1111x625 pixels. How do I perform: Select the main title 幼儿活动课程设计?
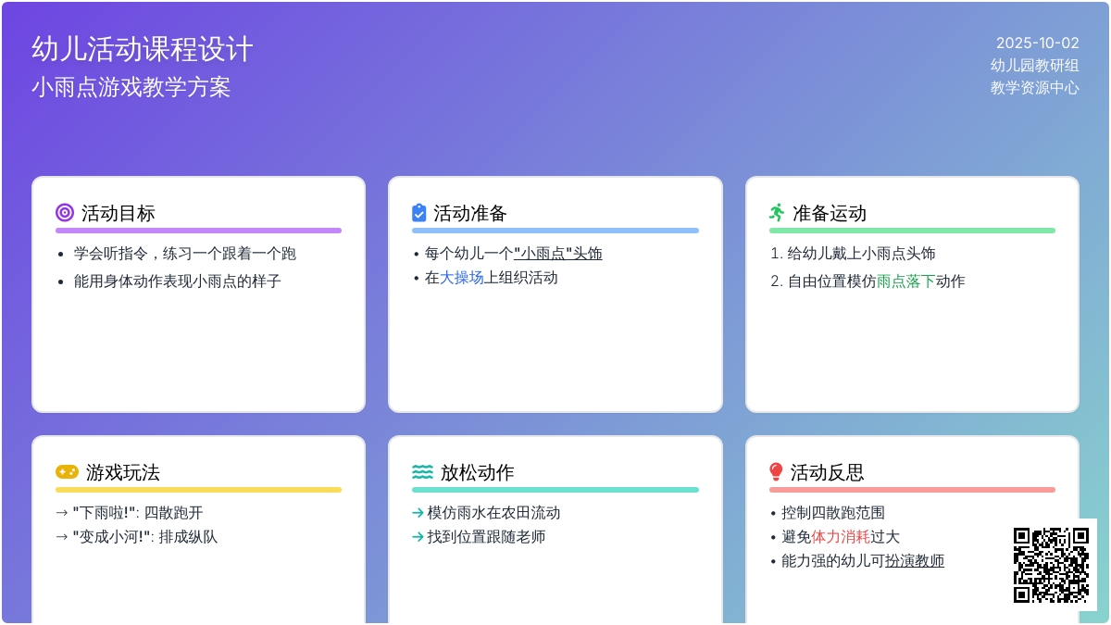point(143,49)
